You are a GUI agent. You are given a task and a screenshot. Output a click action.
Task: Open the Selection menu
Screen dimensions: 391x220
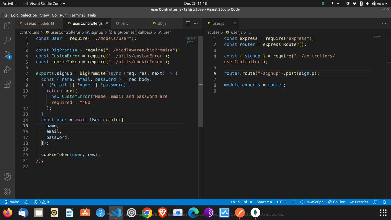pos(29,15)
